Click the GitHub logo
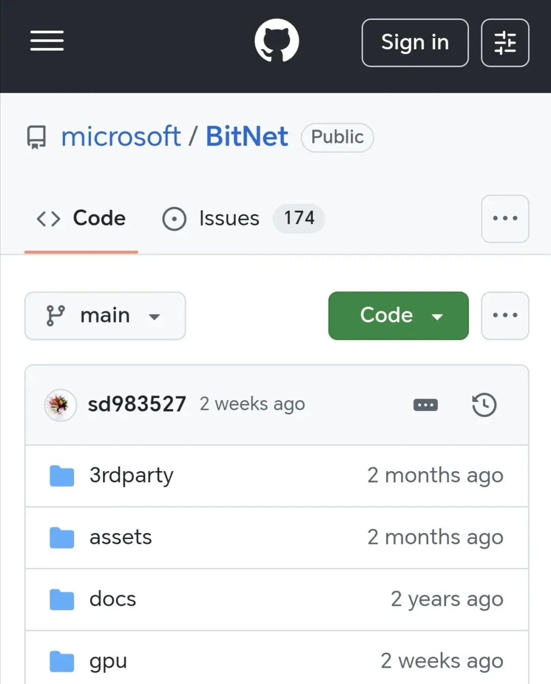The width and height of the screenshot is (551, 684). pyautogui.click(x=277, y=41)
